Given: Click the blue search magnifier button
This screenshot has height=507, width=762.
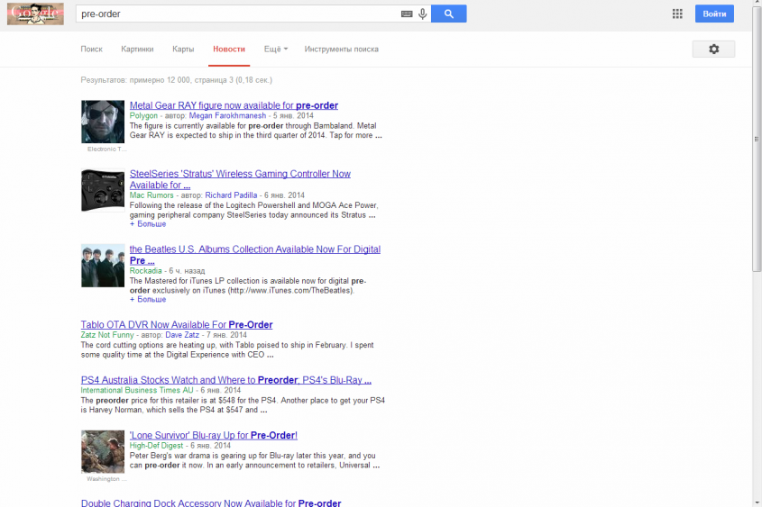Looking at the screenshot, I should click(448, 14).
